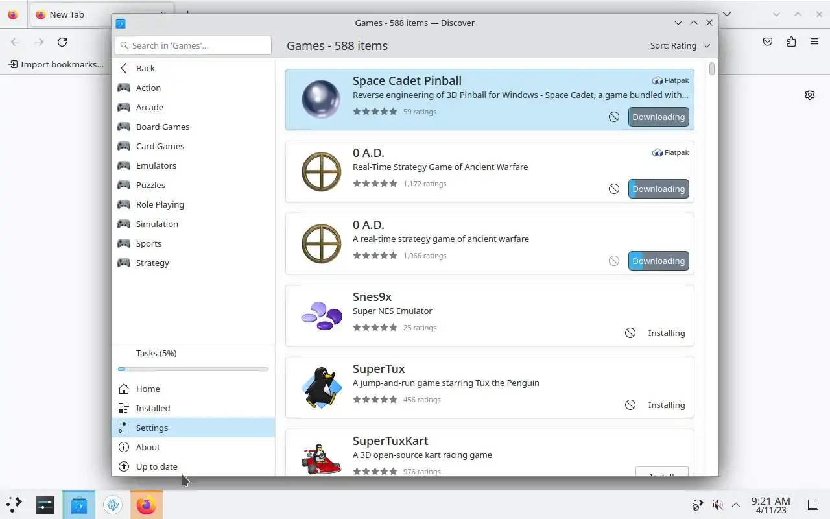The height and width of the screenshot is (519, 830).
Task: Open the SuperTux entry title
Action: 379,369
